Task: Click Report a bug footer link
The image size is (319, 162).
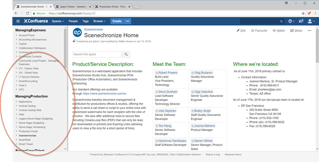Action: (x=213, y=154)
